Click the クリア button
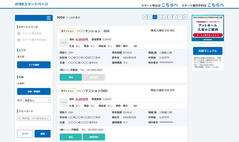 point(25,134)
